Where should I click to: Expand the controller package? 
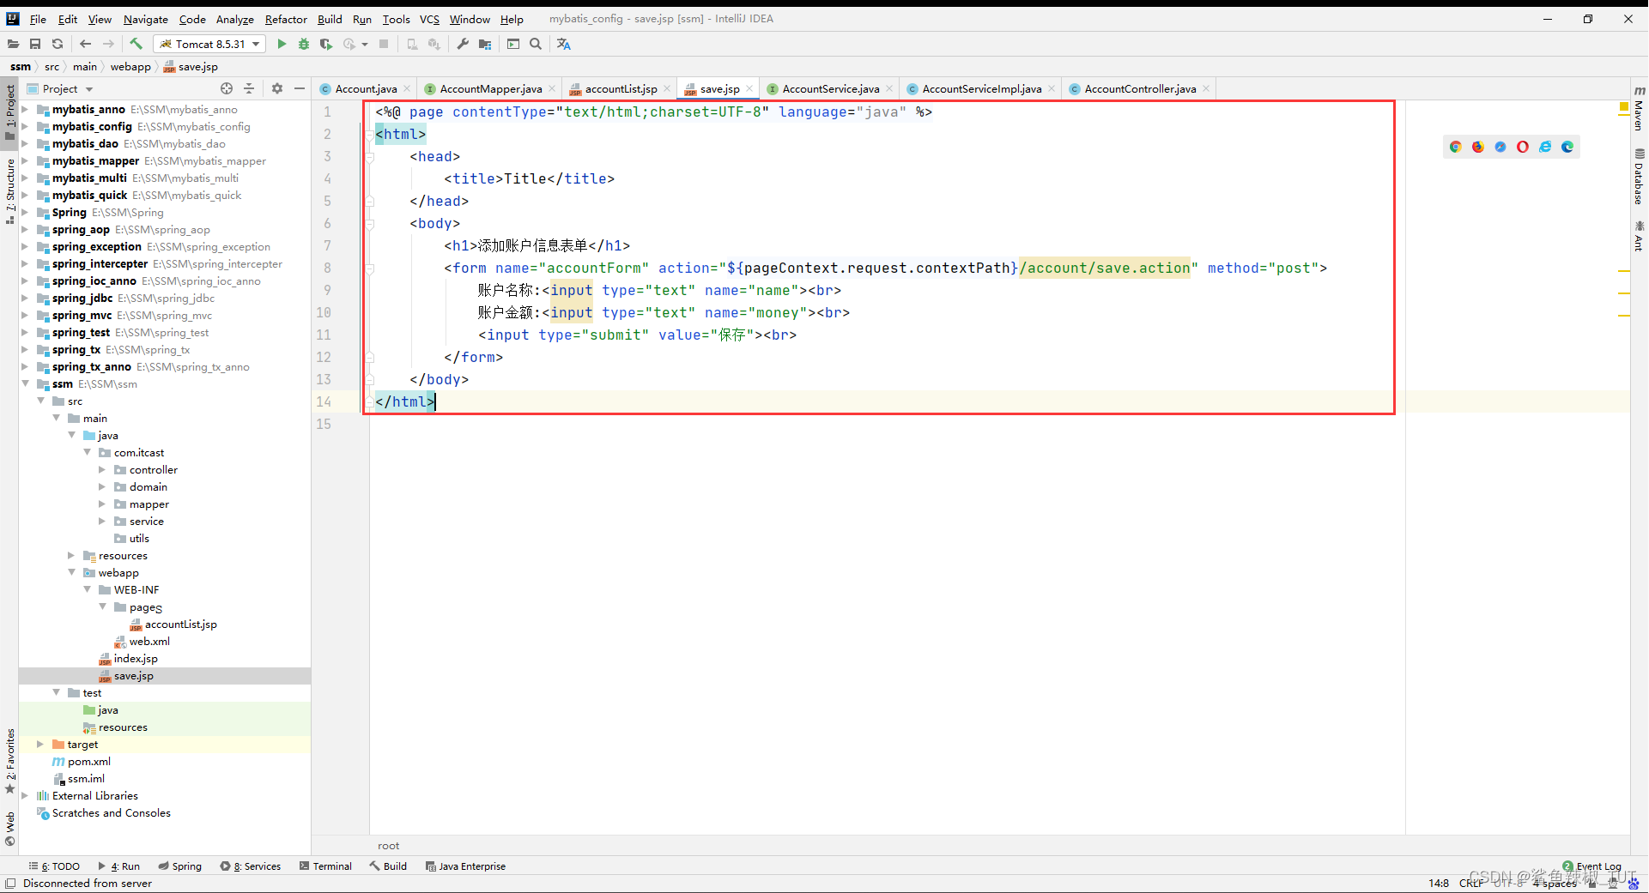pos(102,469)
